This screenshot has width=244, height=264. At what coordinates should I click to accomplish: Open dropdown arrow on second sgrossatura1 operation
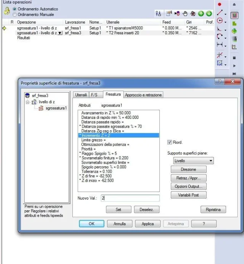pos(59,33)
